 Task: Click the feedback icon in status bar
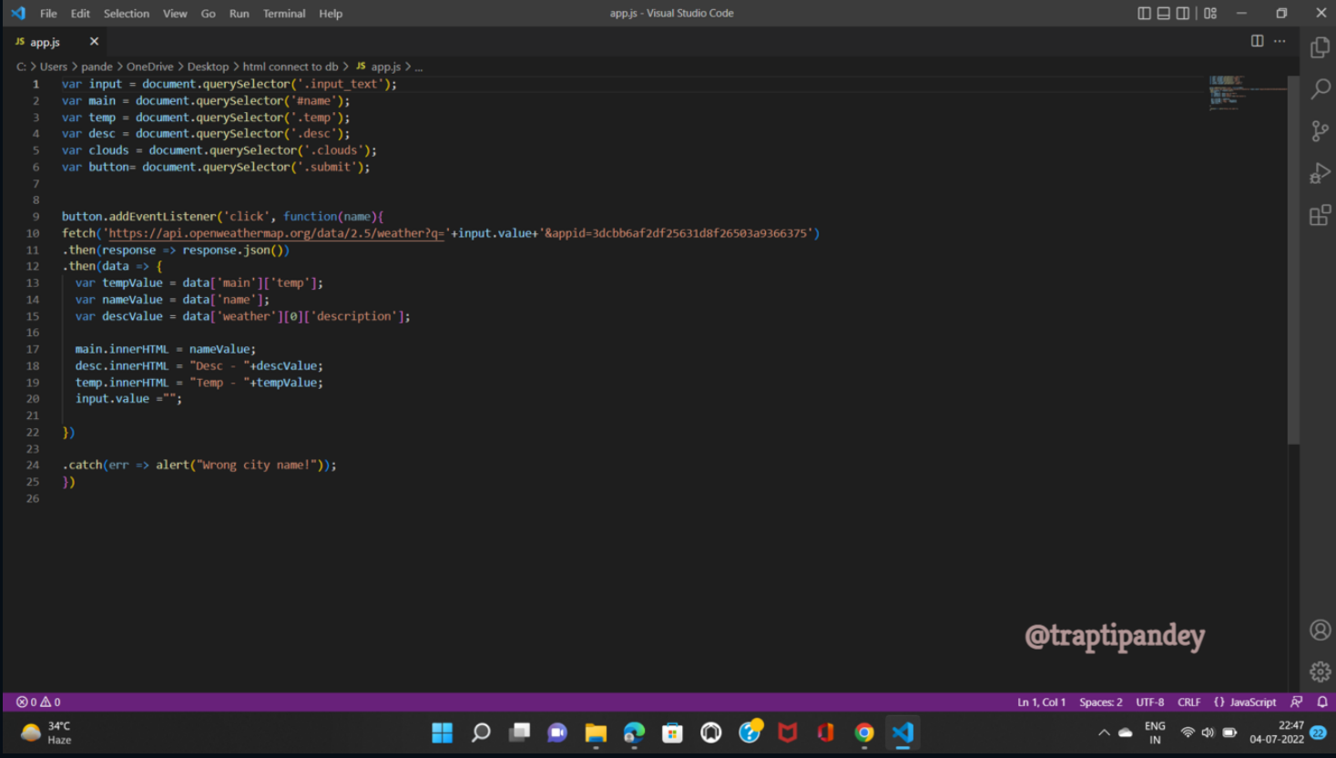coord(1297,702)
